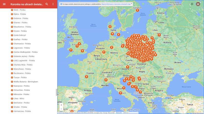
Task: Select the cross marker at Sztokholm
Action: [137, 10]
